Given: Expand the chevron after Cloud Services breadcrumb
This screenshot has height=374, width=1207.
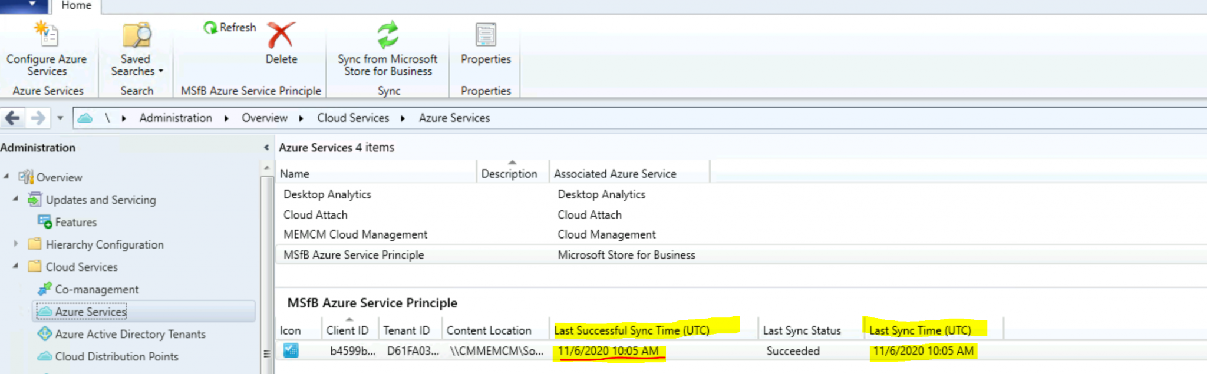Looking at the screenshot, I should click(403, 118).
